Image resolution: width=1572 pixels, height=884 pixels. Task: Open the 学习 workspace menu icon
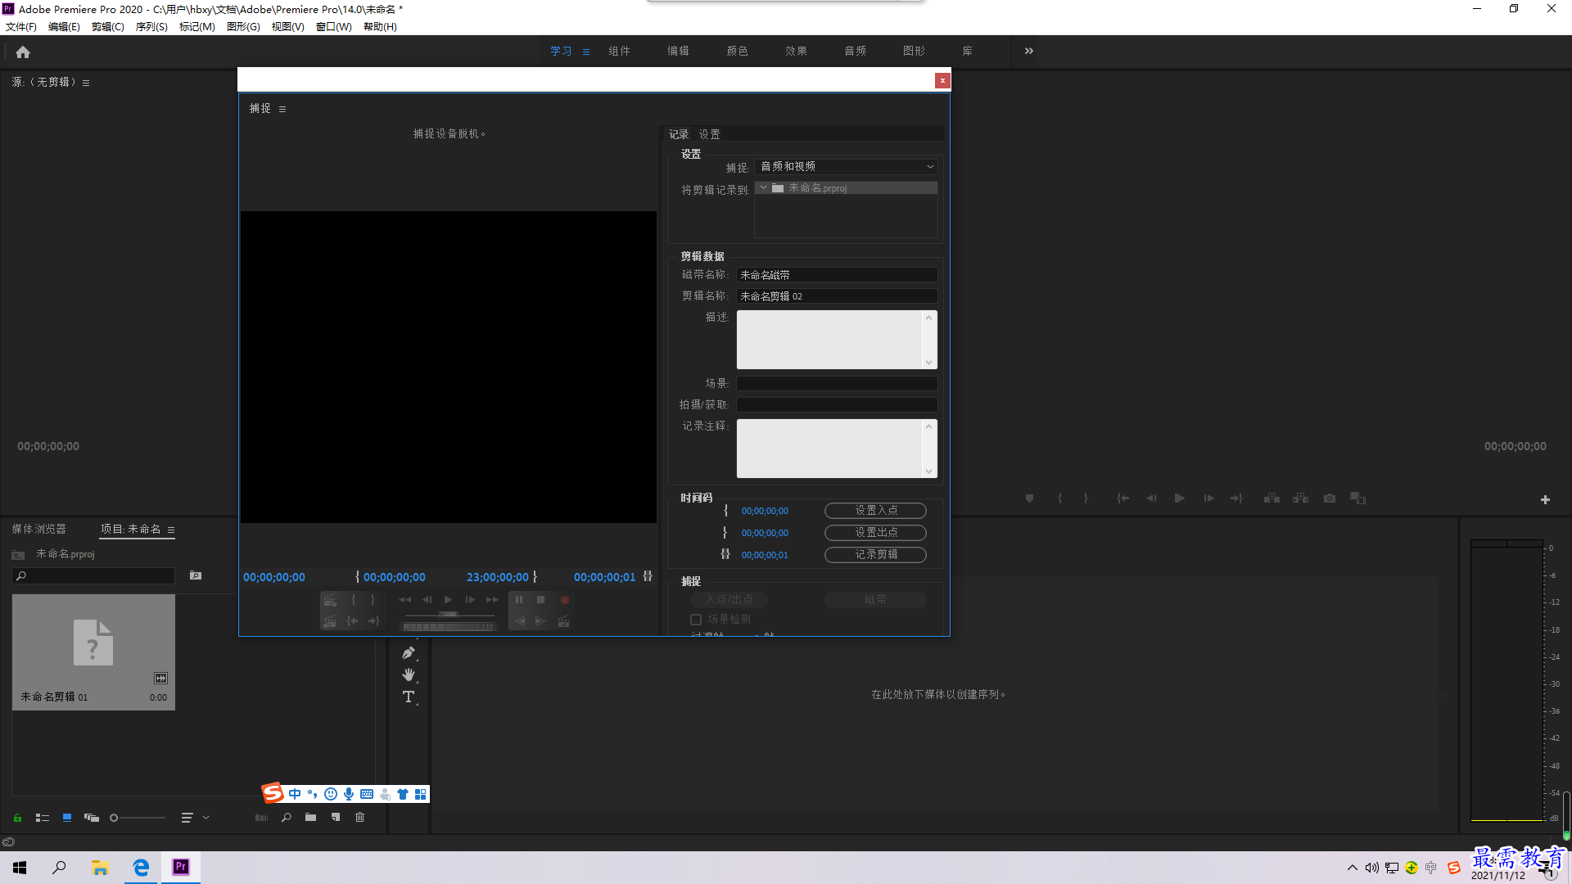[586, 52]
